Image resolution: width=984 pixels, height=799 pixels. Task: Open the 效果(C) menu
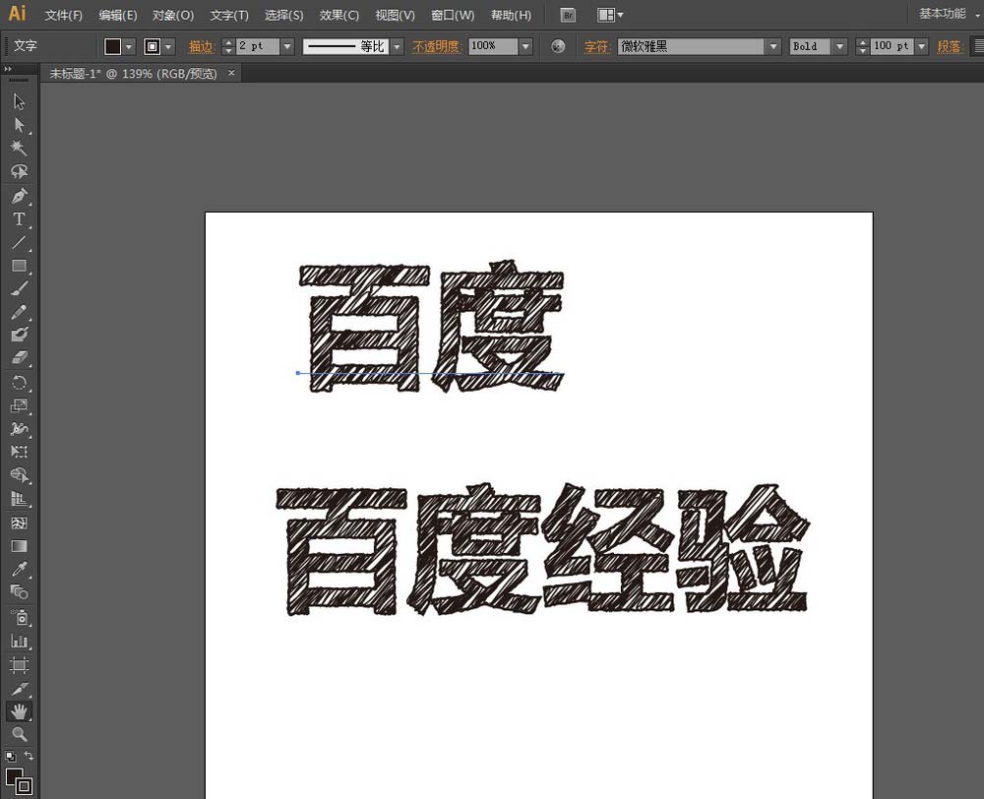point(338,15)
